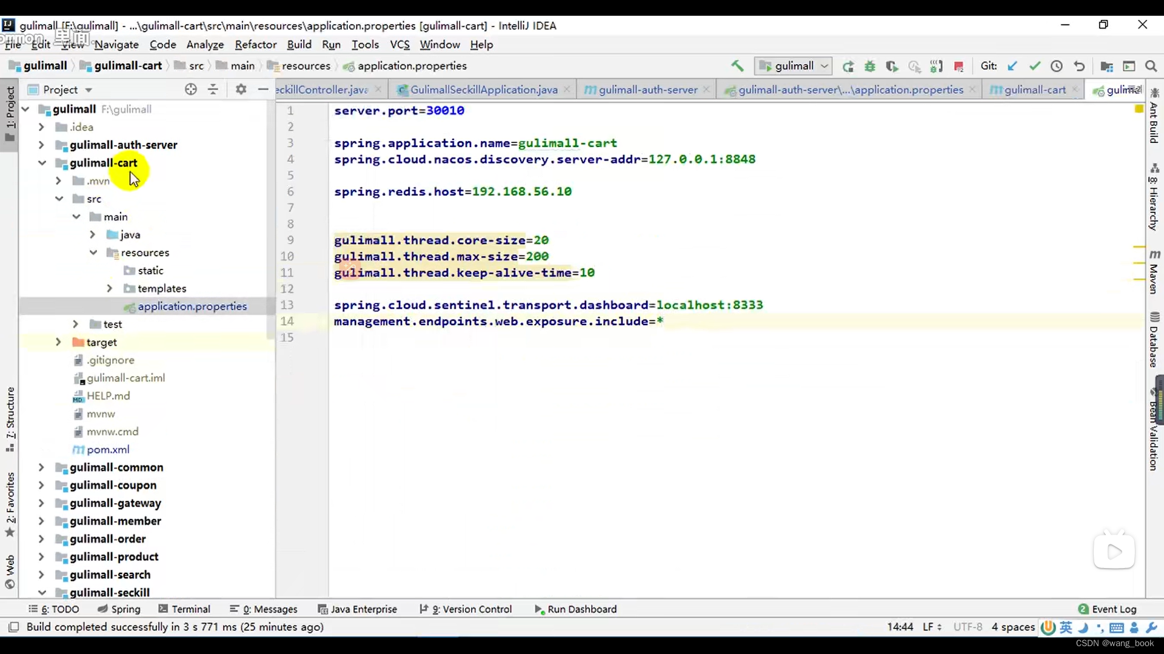
Task: Open Project Structure icon
Action: pos(1106,66)
